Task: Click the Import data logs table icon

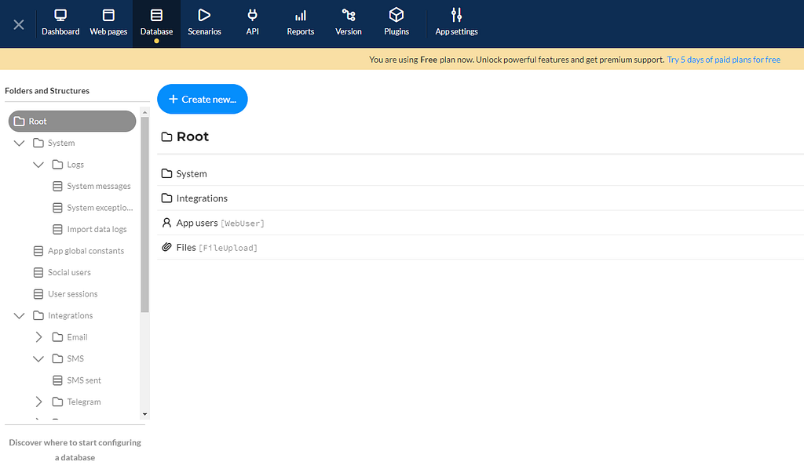Action: (x=57, y=229)
